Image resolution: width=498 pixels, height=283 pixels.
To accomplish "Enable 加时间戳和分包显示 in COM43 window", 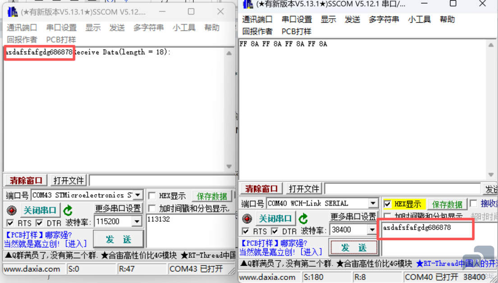I will click(152, 208).
